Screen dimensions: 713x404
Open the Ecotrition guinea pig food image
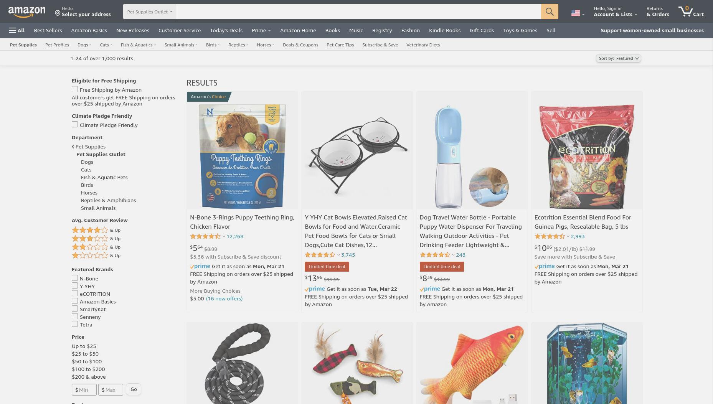point(587,157)
